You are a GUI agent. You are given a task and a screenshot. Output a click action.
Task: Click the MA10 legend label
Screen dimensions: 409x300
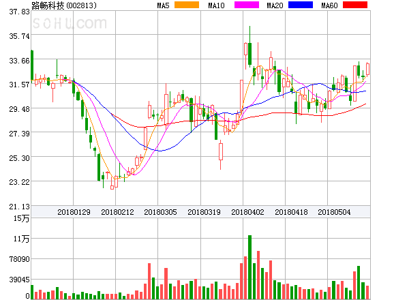pos(216,5)
